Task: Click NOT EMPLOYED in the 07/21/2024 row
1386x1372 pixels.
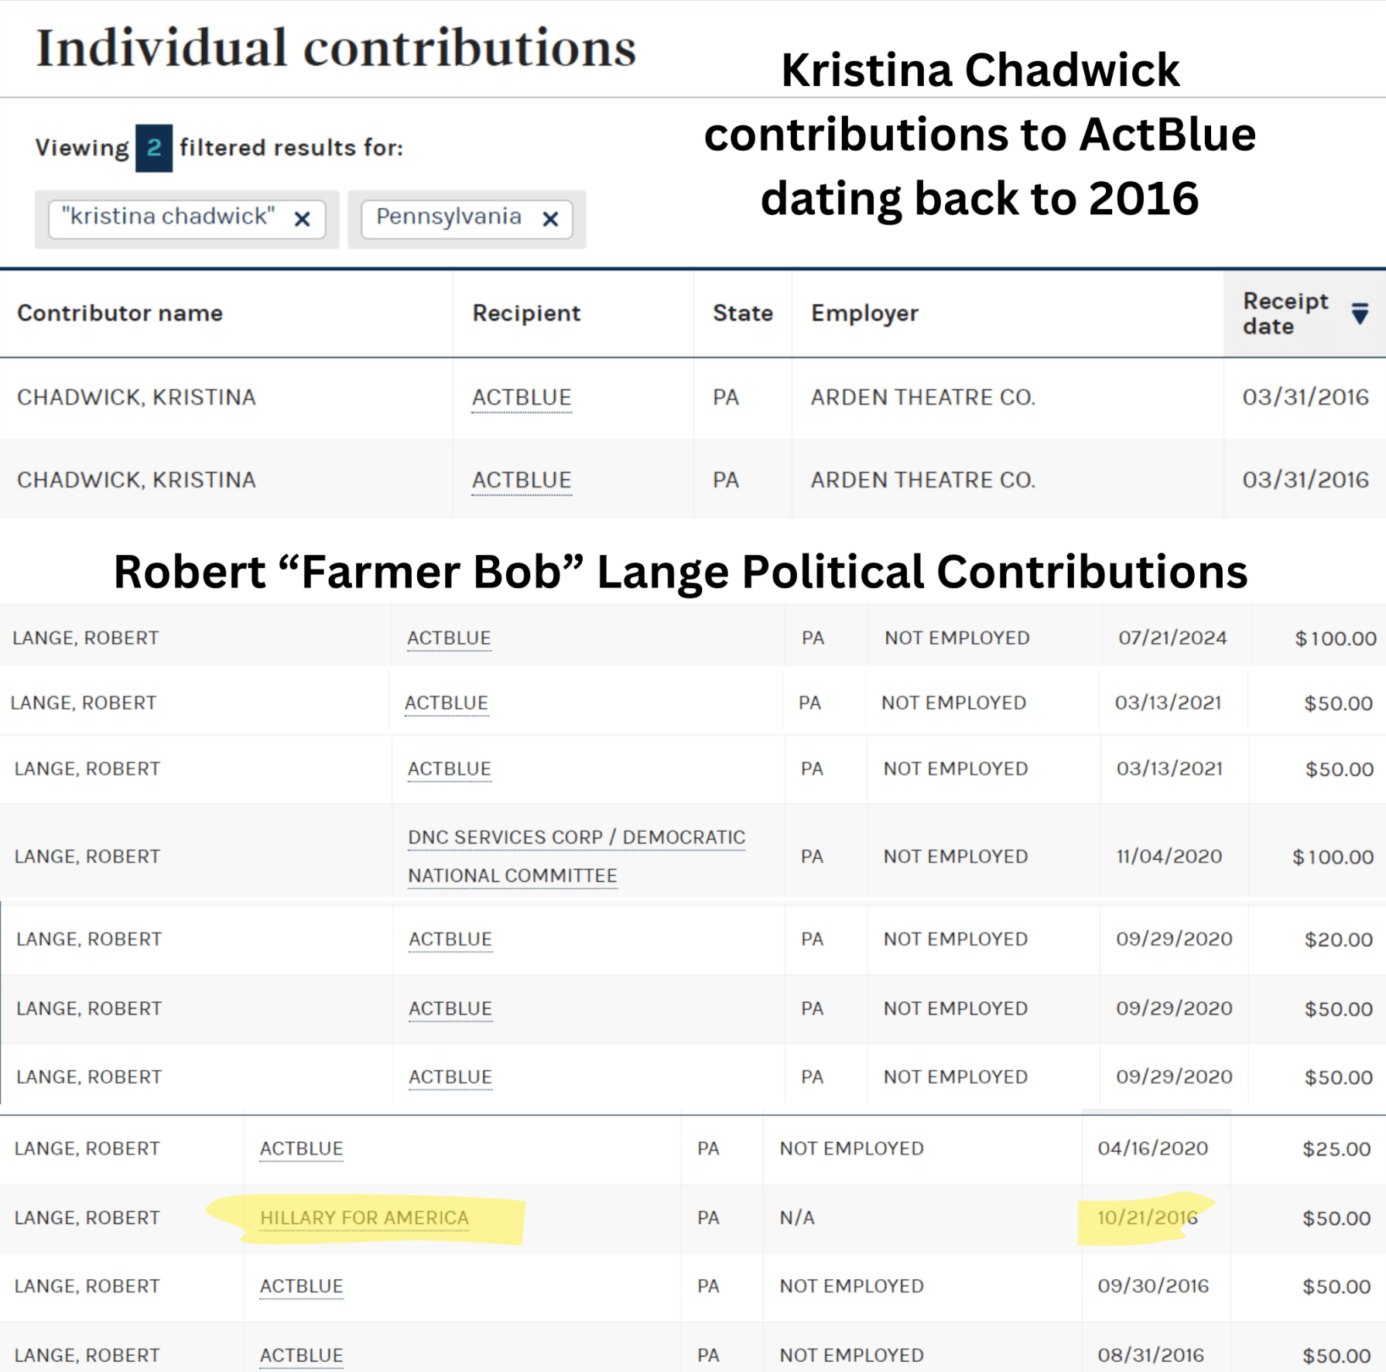Action: click(x=957, y=638)
